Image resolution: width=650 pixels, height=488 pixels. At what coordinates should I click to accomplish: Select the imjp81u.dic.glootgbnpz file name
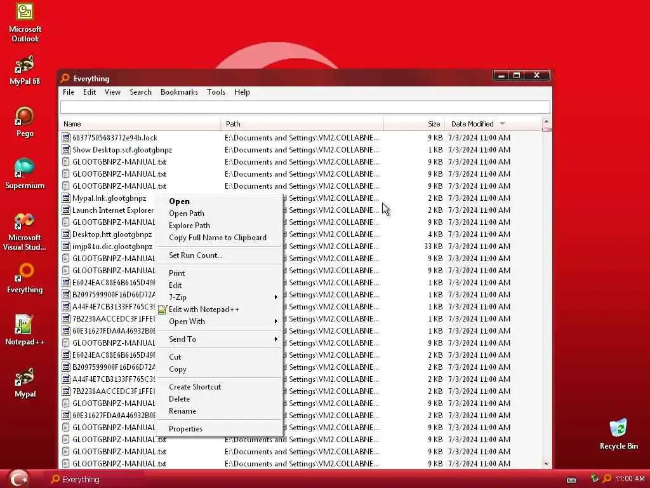pos(113,246)
